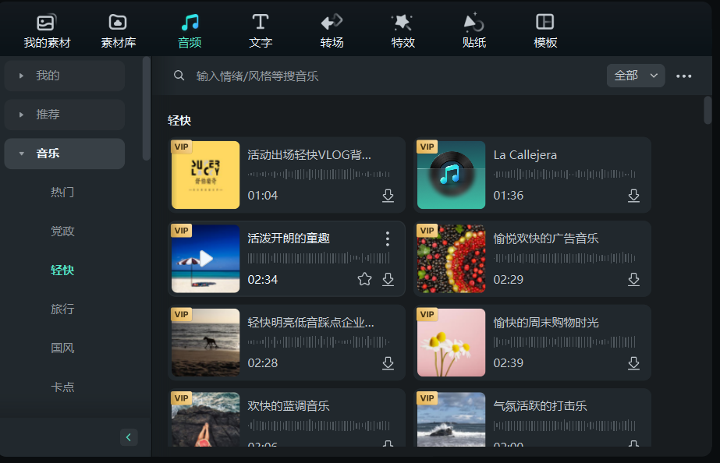Click the music search input field

click(x=312, y=76)
